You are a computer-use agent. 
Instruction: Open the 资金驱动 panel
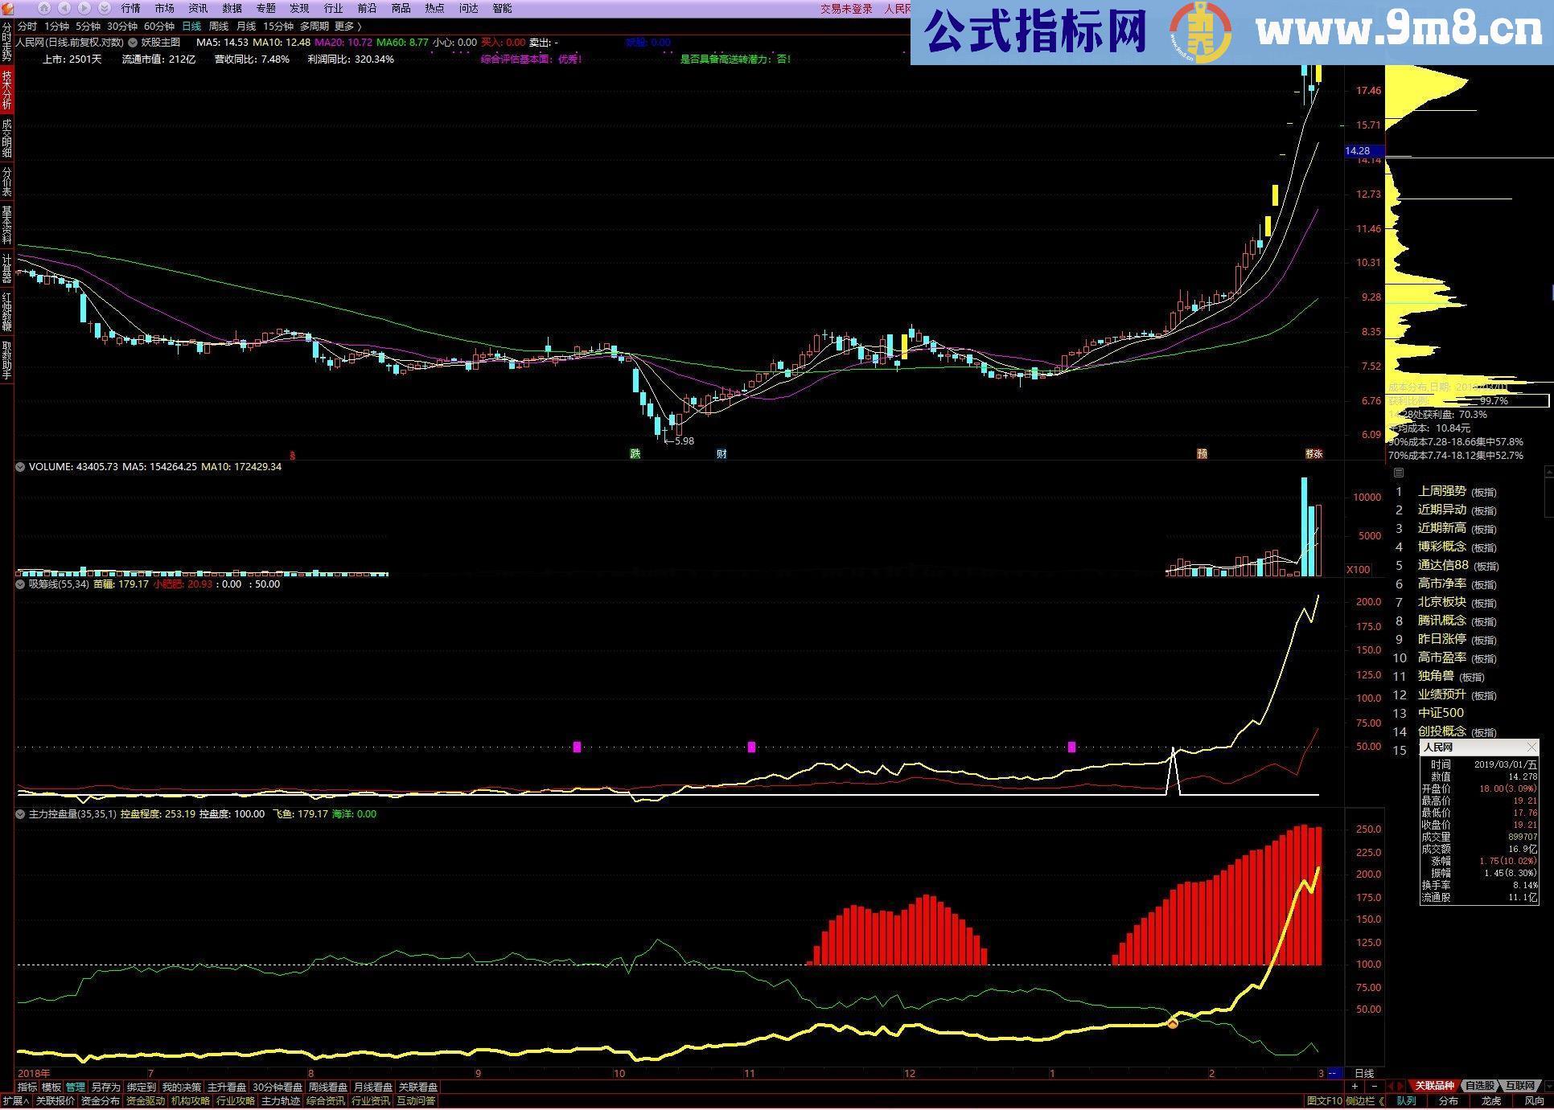click(145, 1102)
